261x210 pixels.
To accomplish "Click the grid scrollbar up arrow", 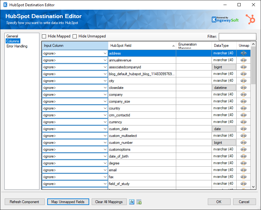I will pos(253,44).
